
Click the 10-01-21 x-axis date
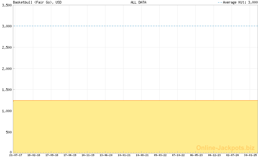click(x=124, y=155)
